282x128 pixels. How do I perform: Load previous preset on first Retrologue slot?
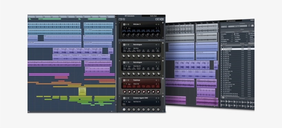156,45
